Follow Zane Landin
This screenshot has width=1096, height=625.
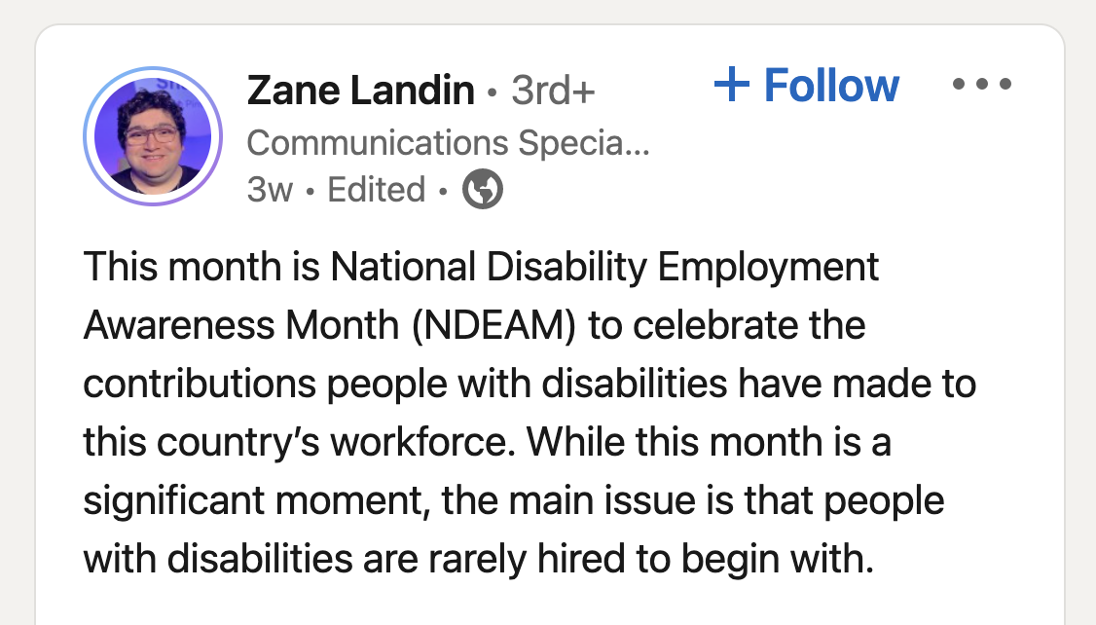pos(807,85)
